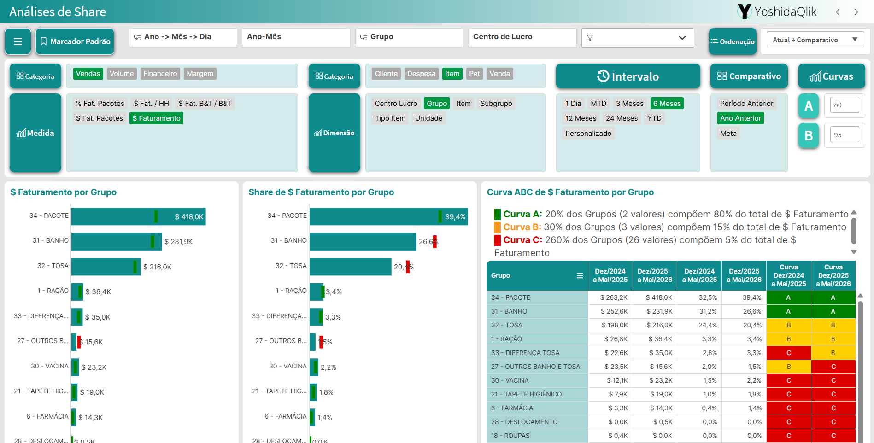This screenshot has width=874, height=443.
Task: Switch to the Financeiro category tab
Action: [x=160, y=74]
